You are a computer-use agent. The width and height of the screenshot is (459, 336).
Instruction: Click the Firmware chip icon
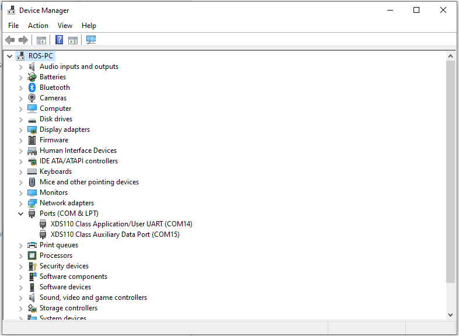click(x=32, y=140)
